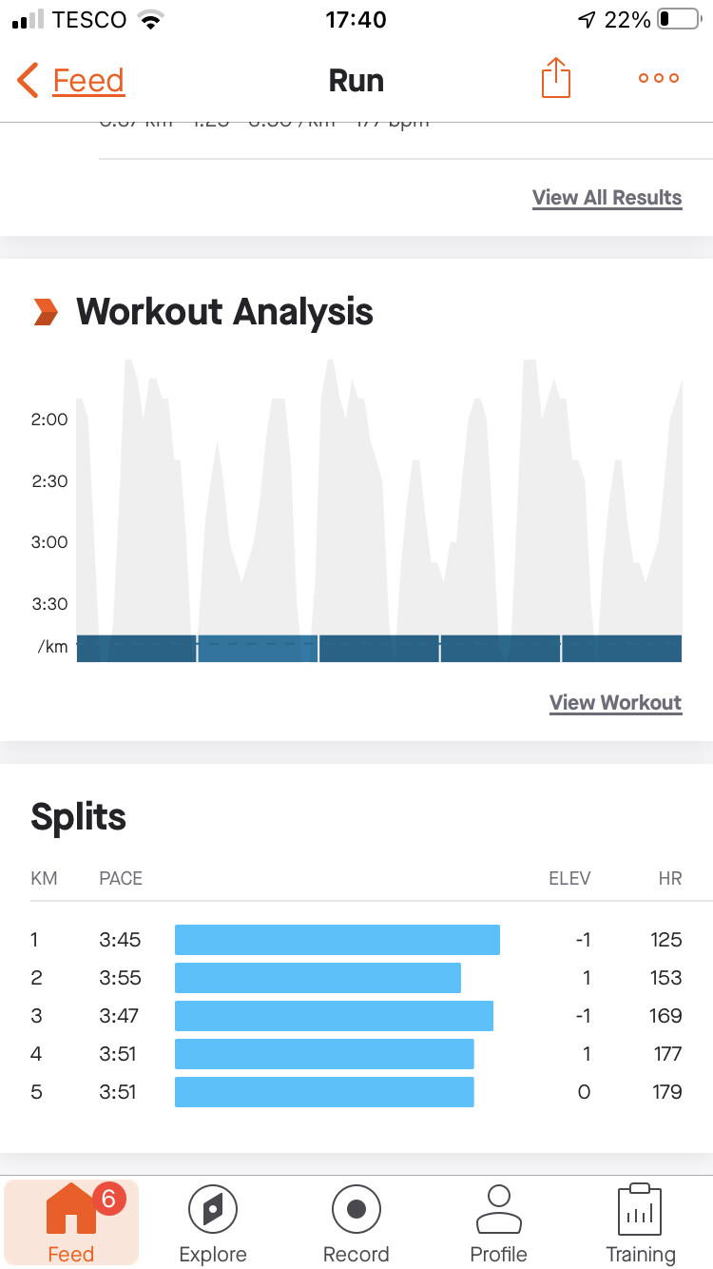Tap the Explore compass icon
The height and width of the screenshot is (1269, 713).
tap(213, 1210)
